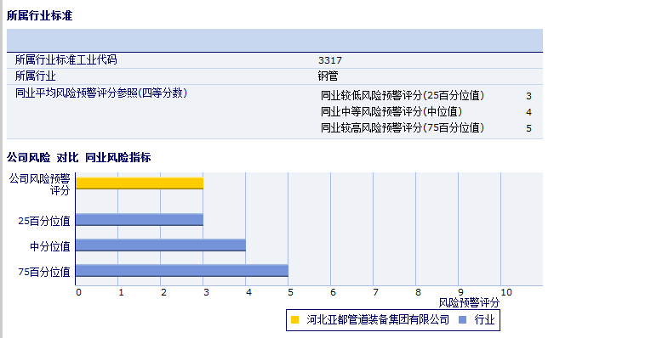651x338 pixels.
Task: Click the blue 25百分位值 bar
Action: (140, 220)
